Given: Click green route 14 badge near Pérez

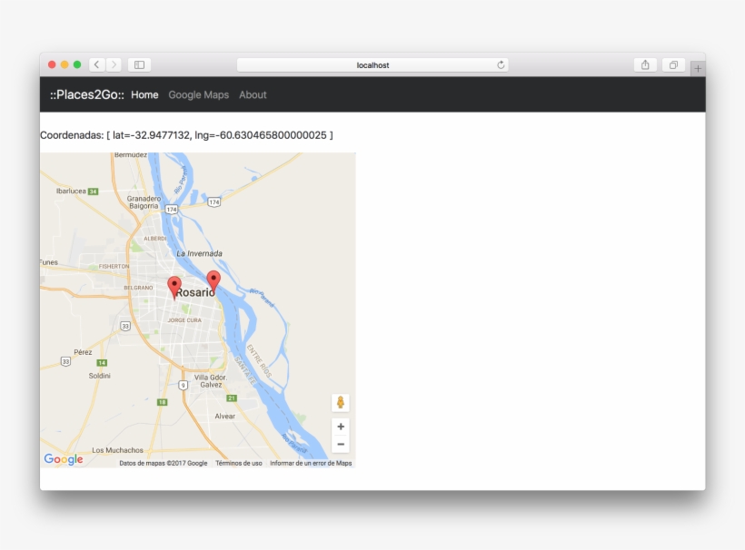Looking at the screenshot, I should [102, 363].
